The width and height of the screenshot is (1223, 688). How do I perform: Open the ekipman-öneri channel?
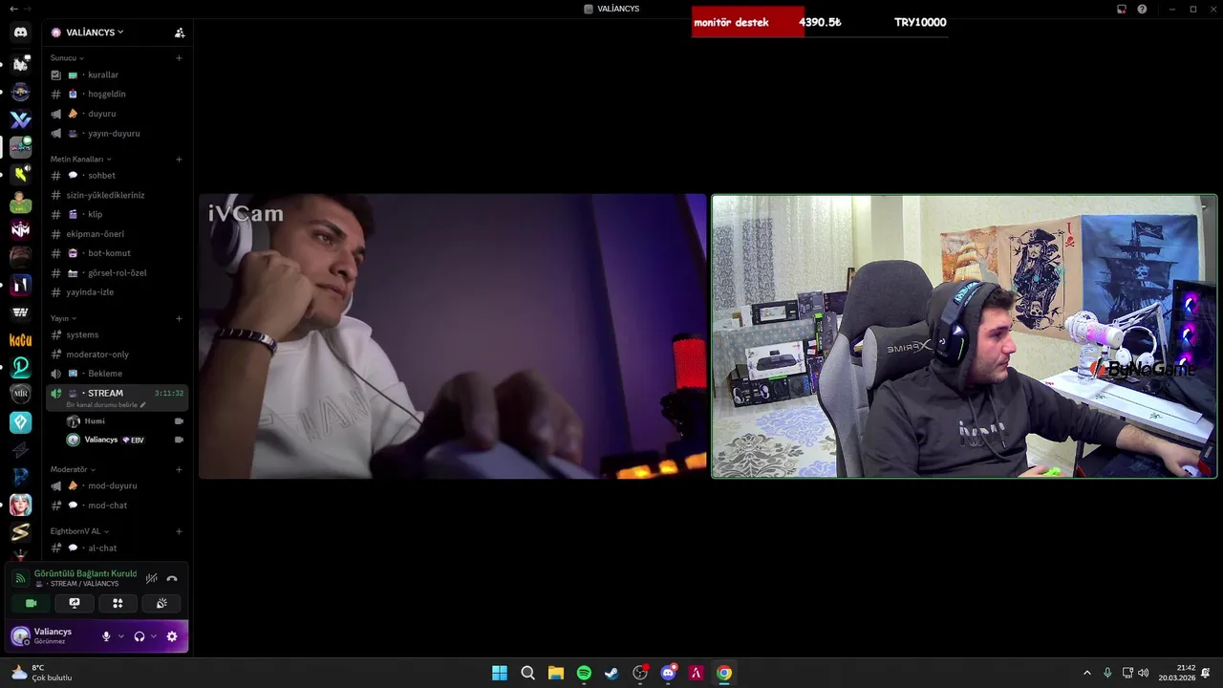coord(118,234)
